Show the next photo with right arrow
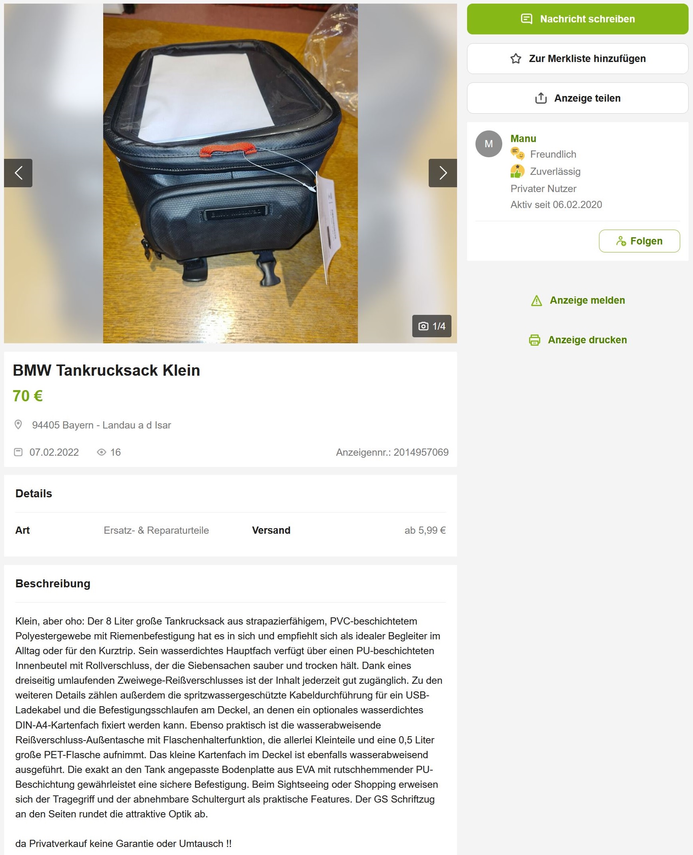This screenshot has width=693, height=855. click(443, 173)
